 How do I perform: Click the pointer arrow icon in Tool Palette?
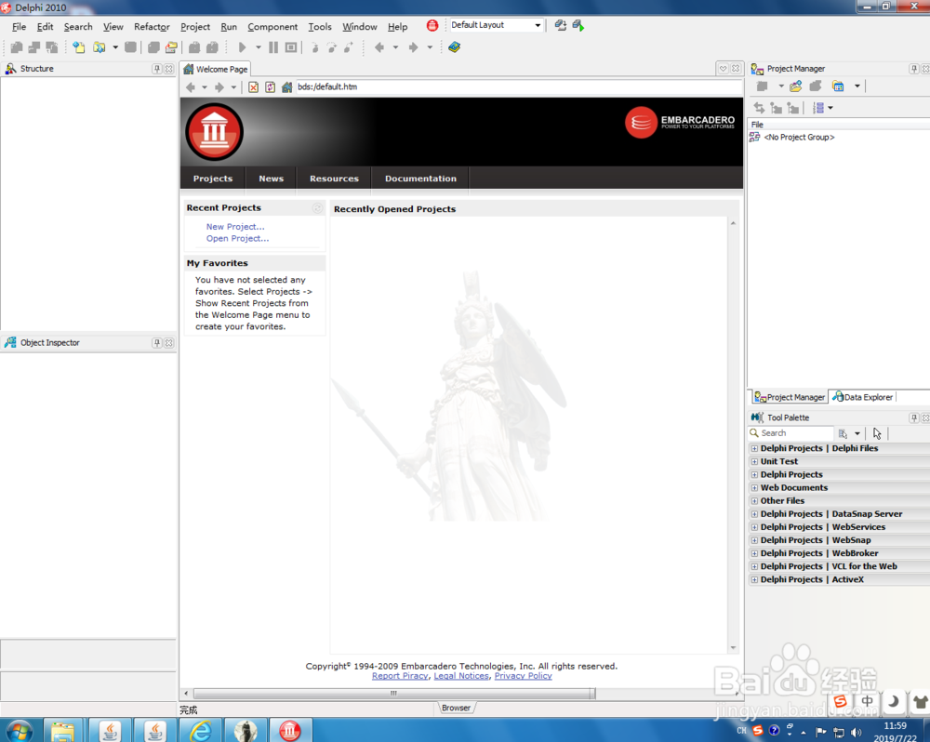pyautogui.click(x=877, y=433)
